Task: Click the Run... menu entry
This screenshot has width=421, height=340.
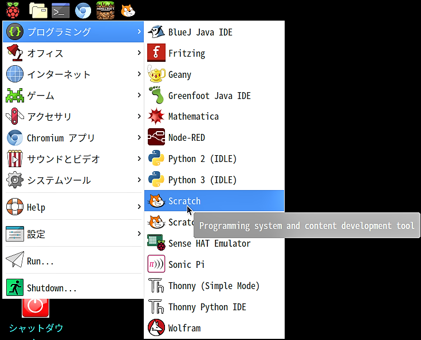Action: (x=40, y=261)
